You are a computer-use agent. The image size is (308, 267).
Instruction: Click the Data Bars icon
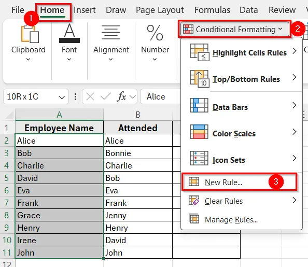coord(199,105)
